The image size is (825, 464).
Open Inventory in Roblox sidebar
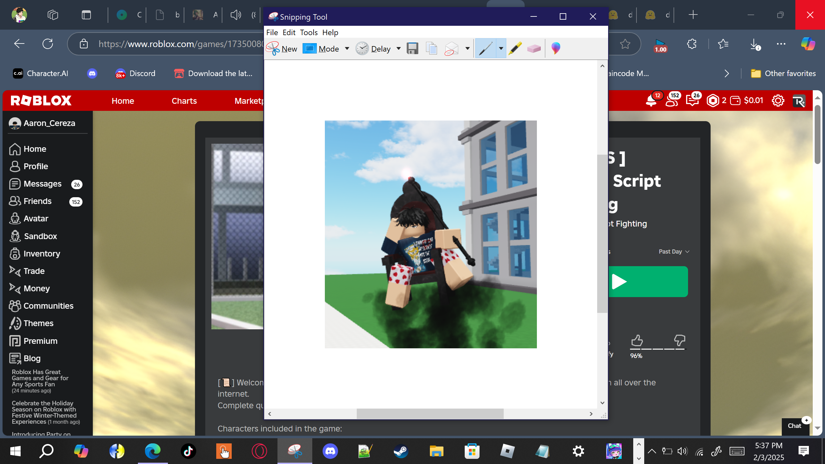point(34,254)
